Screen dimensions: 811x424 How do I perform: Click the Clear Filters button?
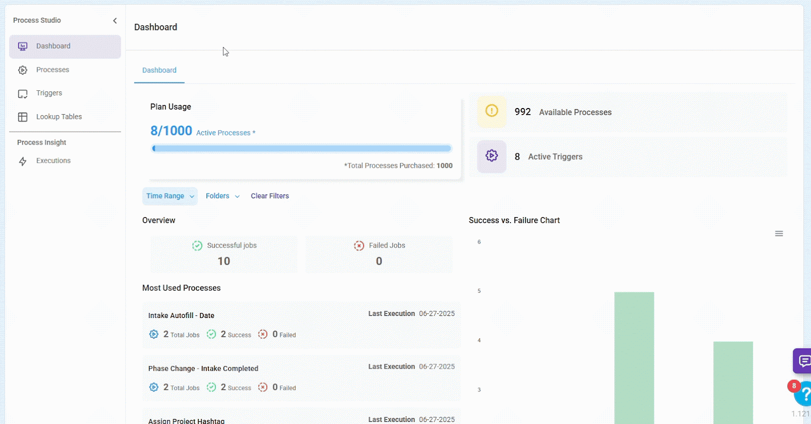[270, 196]
